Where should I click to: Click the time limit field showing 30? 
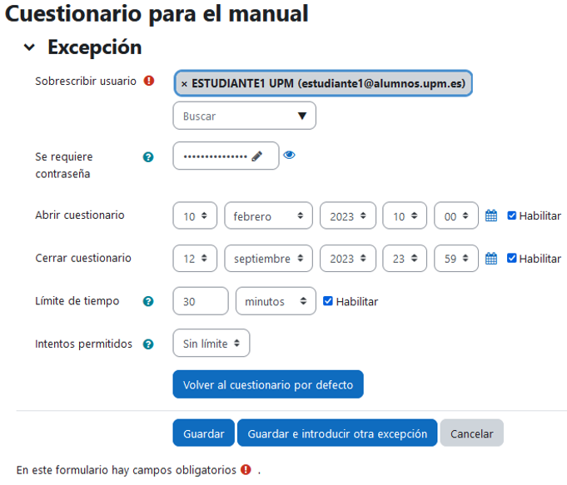[201, 301]
